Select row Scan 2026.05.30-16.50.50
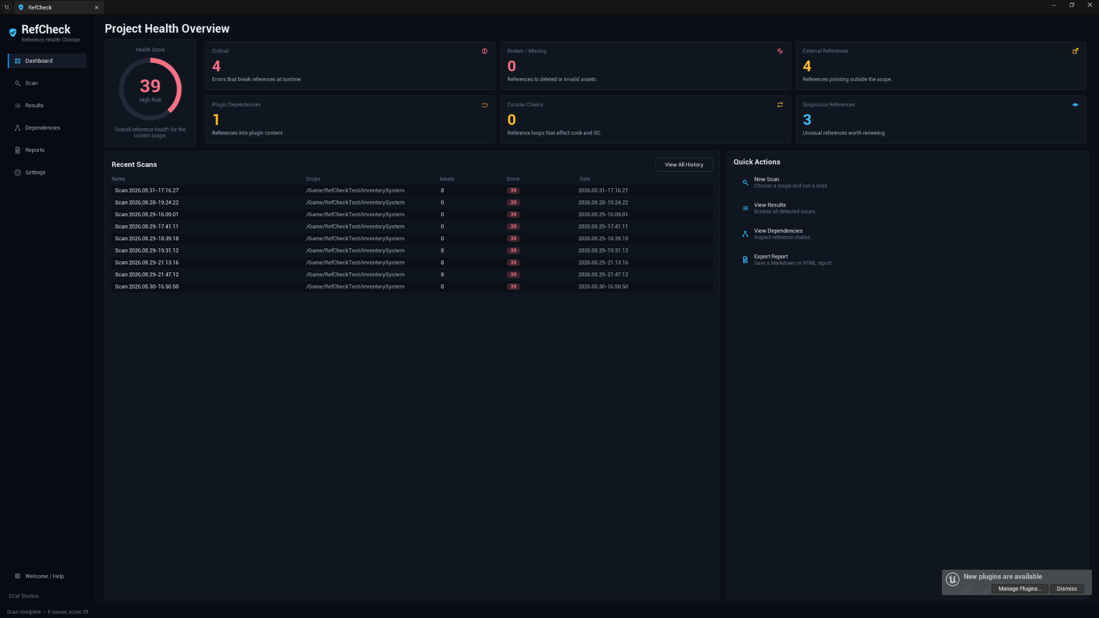The image size is (1099, 618). (412, 286)
